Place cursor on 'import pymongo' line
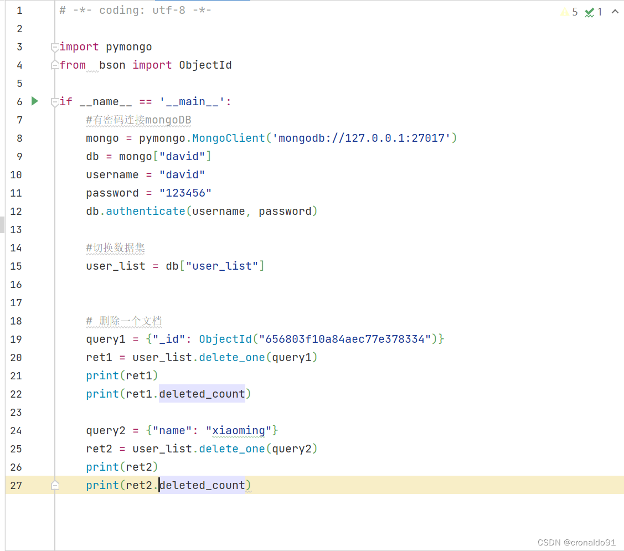 click(x=105, y=47)
